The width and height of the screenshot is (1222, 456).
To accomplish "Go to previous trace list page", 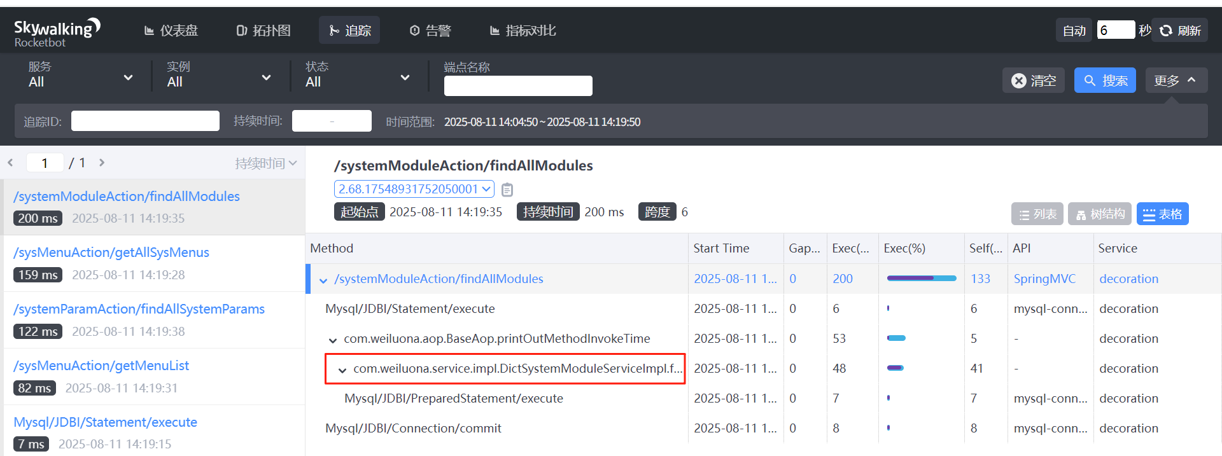I will 11,163.
